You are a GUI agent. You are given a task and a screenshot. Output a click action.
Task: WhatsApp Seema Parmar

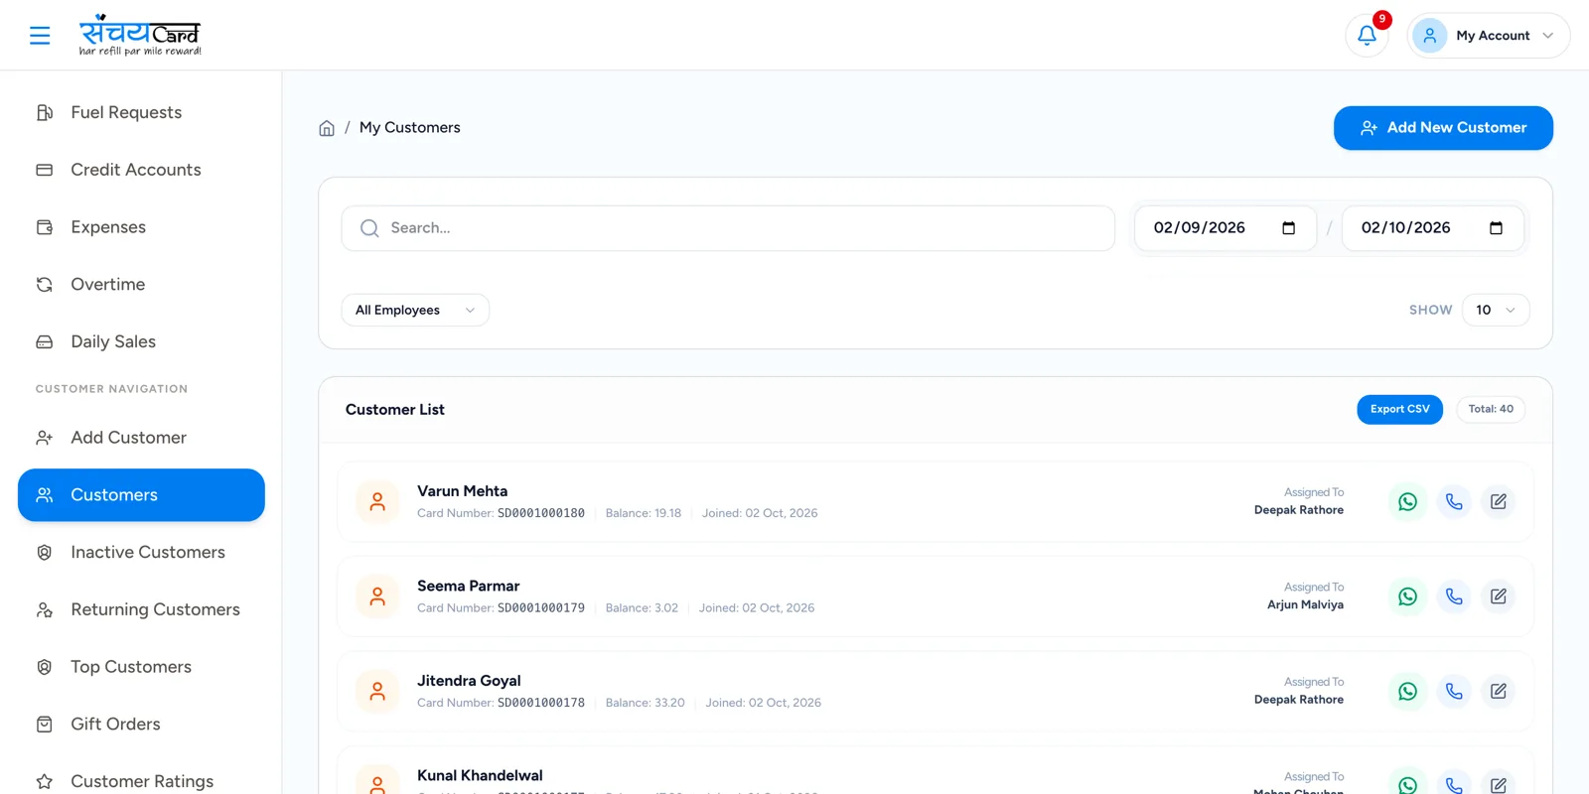coord(1407,596)
